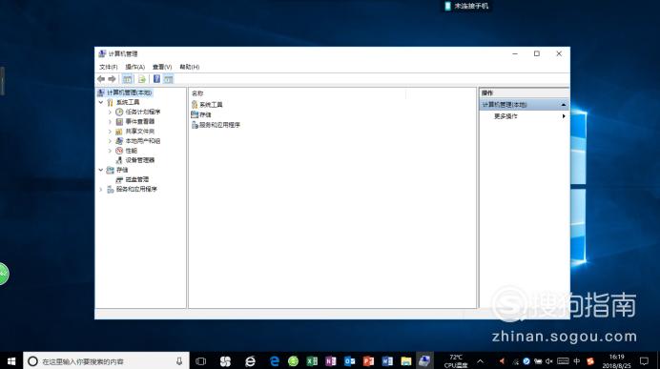Select 性能 in the tree
Viewport: 660px width, 369px height.
click(x=131, y=151)
